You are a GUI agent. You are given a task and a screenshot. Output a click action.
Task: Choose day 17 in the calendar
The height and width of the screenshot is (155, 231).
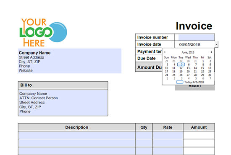[167, 72]
